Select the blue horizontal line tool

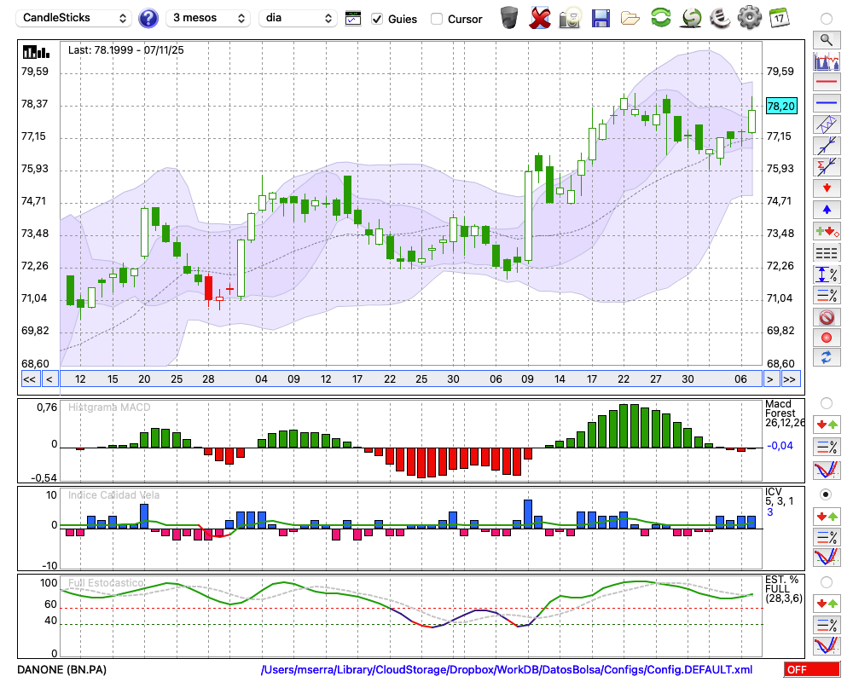(826, 103)
